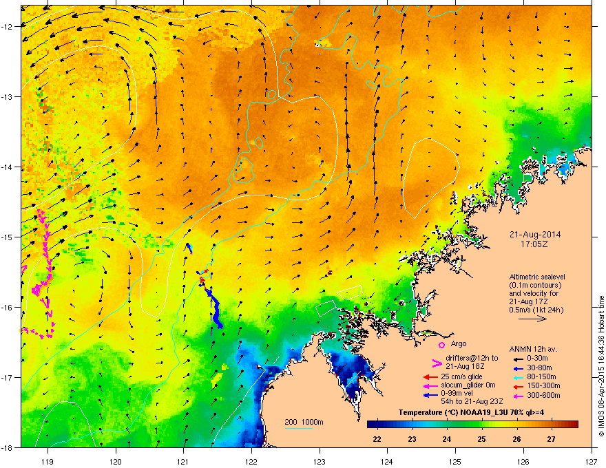Click the -15 latitude axis label
Viewport: 606px width, 468px height.
tap(8, 237)
